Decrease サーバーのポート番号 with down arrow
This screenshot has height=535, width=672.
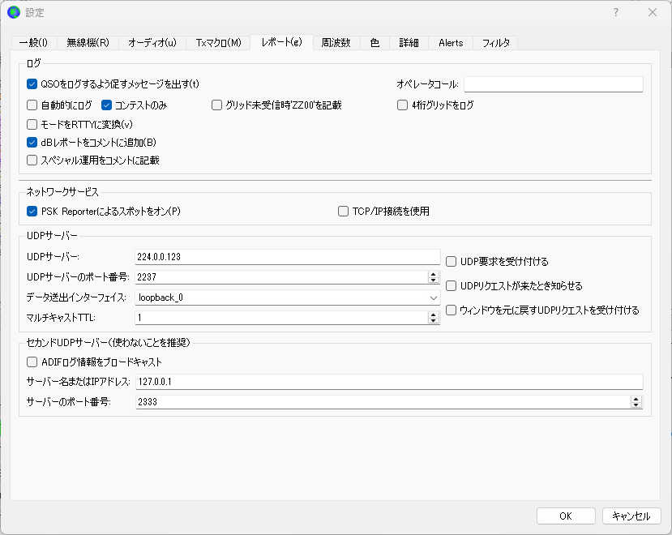[636, 405]
